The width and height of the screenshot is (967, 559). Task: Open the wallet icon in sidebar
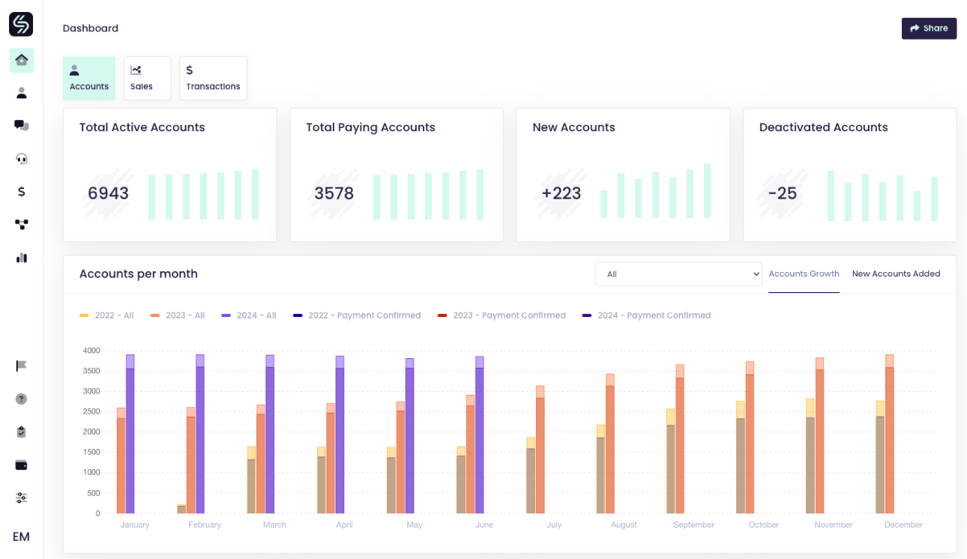pyautogui.click(x=22, y=465)
